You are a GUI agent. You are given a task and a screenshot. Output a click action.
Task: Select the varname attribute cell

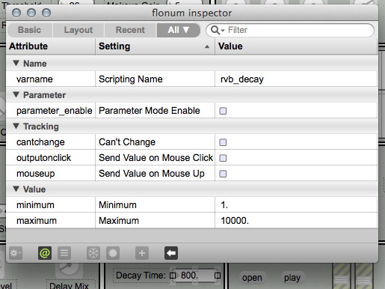click(x=51, y=79)
